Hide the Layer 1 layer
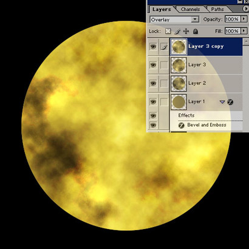Image resolution: width=249 pixels, height=249 pixels. tap(153, 101)
